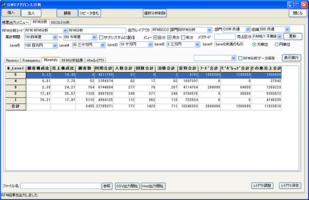The height and width of the screenshot is (200, 309).
Task: Click the 顧客構成比 column header
Action: tap(38, 68)
